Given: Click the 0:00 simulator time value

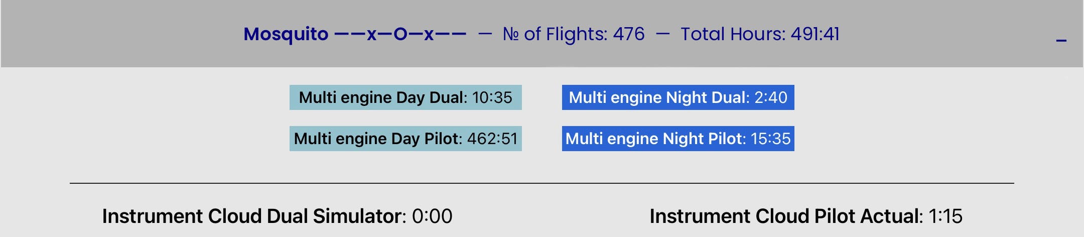Looking at the screenshot, I should (432, 216).
